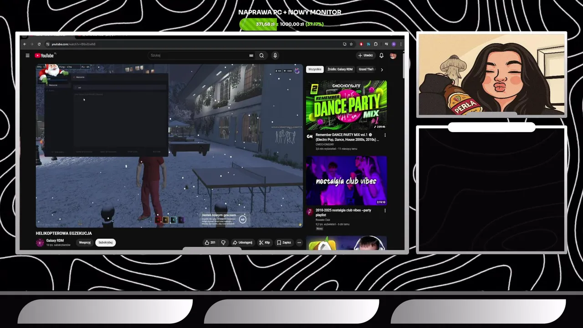583x328 pixels.
Task: Click the HELIKOPTEROWA EGZEKUCJA video title
Action: coord(64,233)
